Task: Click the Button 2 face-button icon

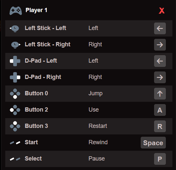Action: [15, 110]
